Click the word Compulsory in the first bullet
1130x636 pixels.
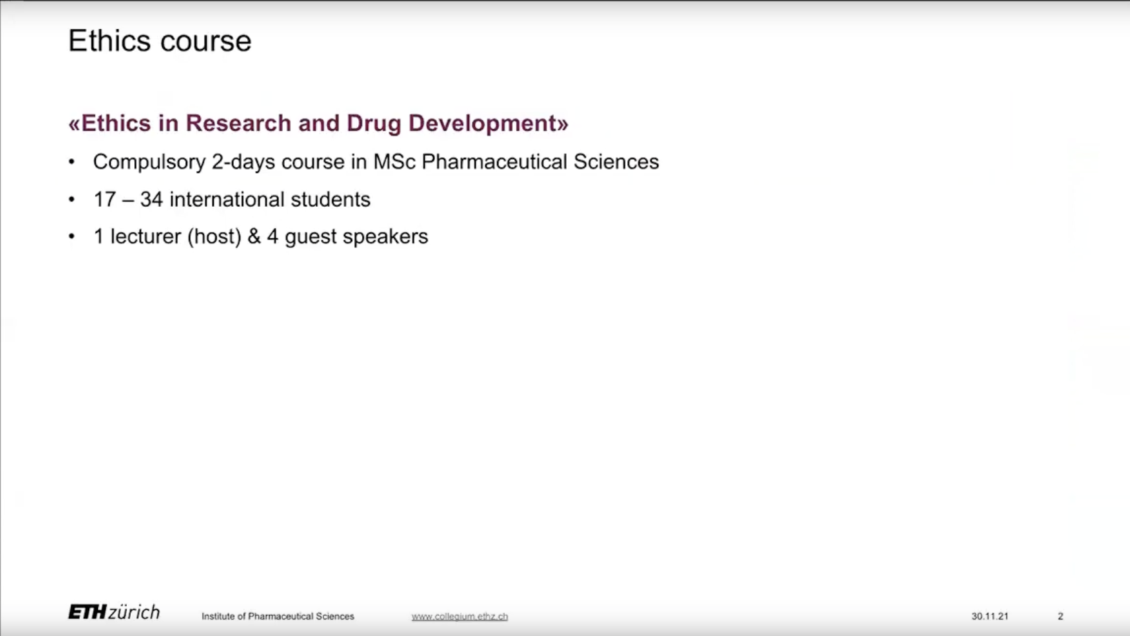click(149, 162)
